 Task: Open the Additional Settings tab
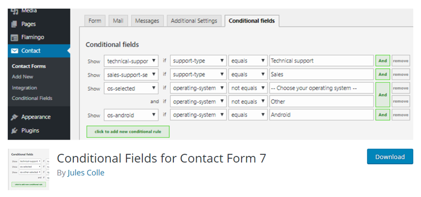tap(194, 21)
